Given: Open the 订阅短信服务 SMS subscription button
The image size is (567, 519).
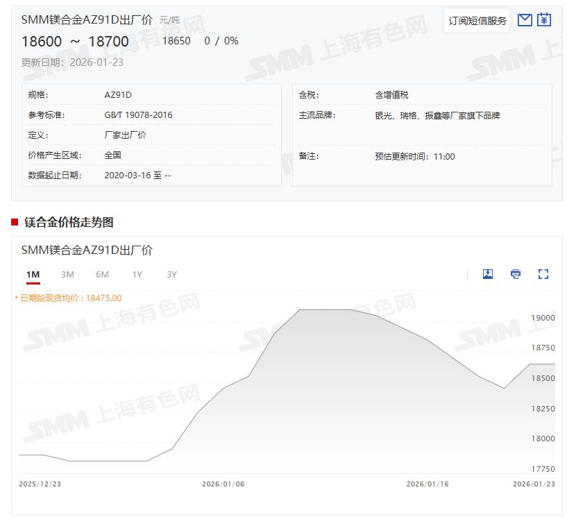Looking at the screenshot, I should pyautogui.click(x=477, y=21).
